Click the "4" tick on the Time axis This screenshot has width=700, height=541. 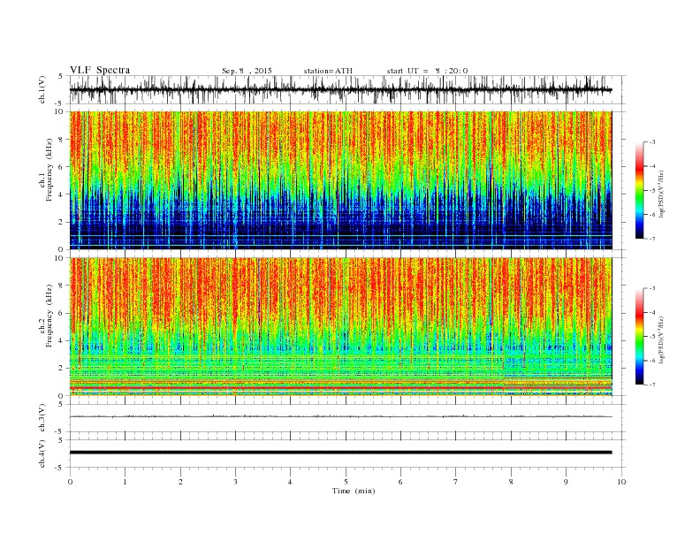click(x=290, y=482)
